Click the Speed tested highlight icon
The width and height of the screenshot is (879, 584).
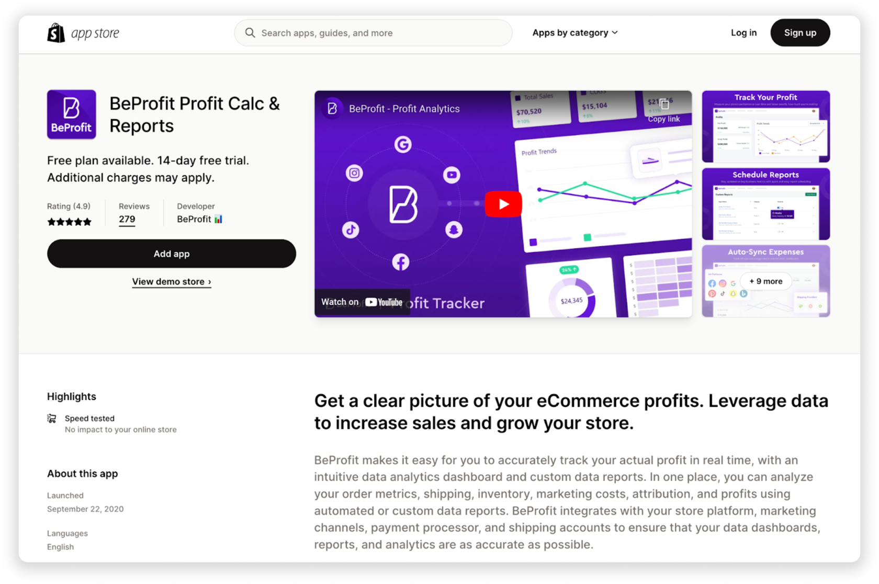coord(51,418)
